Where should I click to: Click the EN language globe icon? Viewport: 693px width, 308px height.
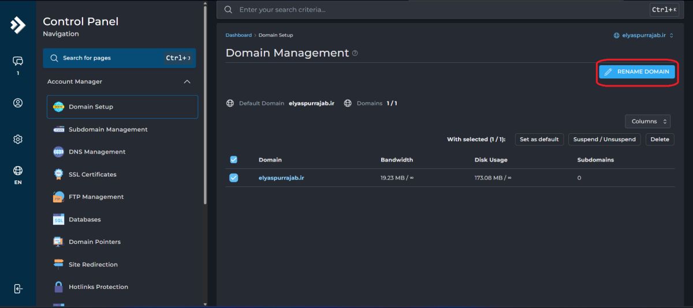18,171
